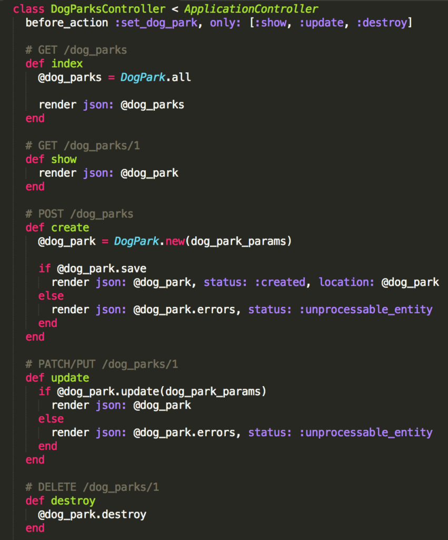This screenshot has width=448, height=540.
Task: Click the comment '# GET /dog_parks/1'
Action: pos(83,146)
